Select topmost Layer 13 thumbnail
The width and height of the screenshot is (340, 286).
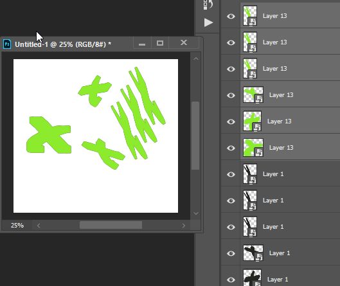click(x=250, y=15)
